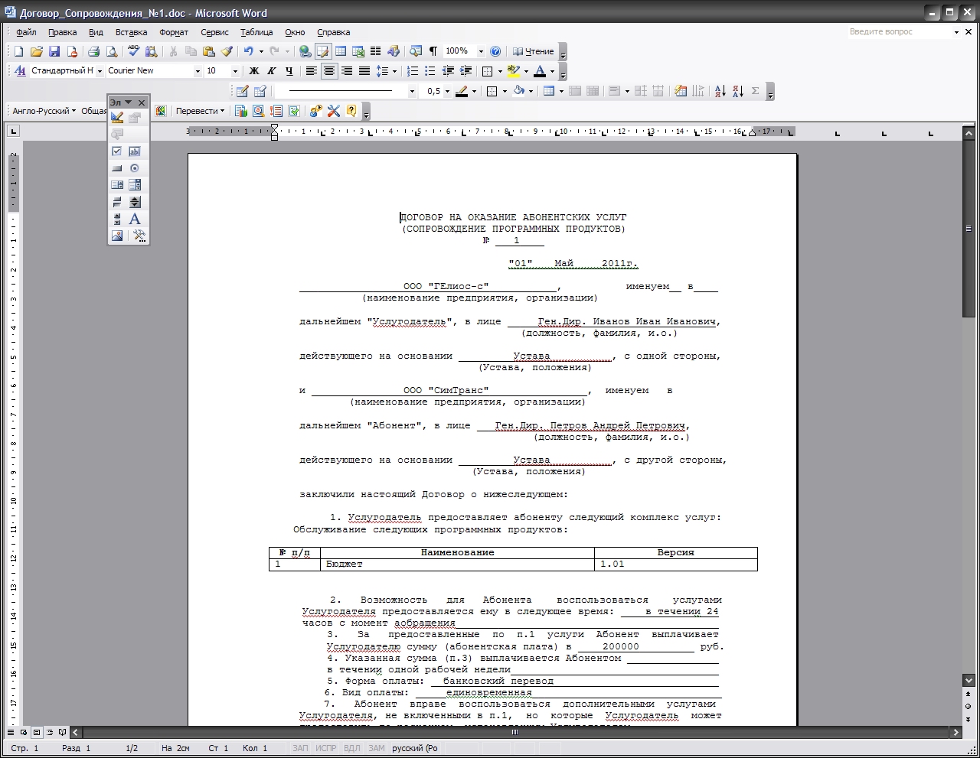Create a new blank document
980x758 pixels.
pyautogui.click(x=19, y=51)
